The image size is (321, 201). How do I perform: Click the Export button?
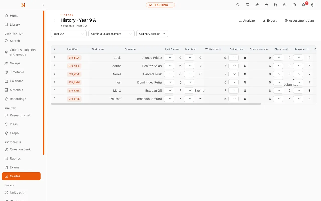pyautogui.click(x=270, y=21)
